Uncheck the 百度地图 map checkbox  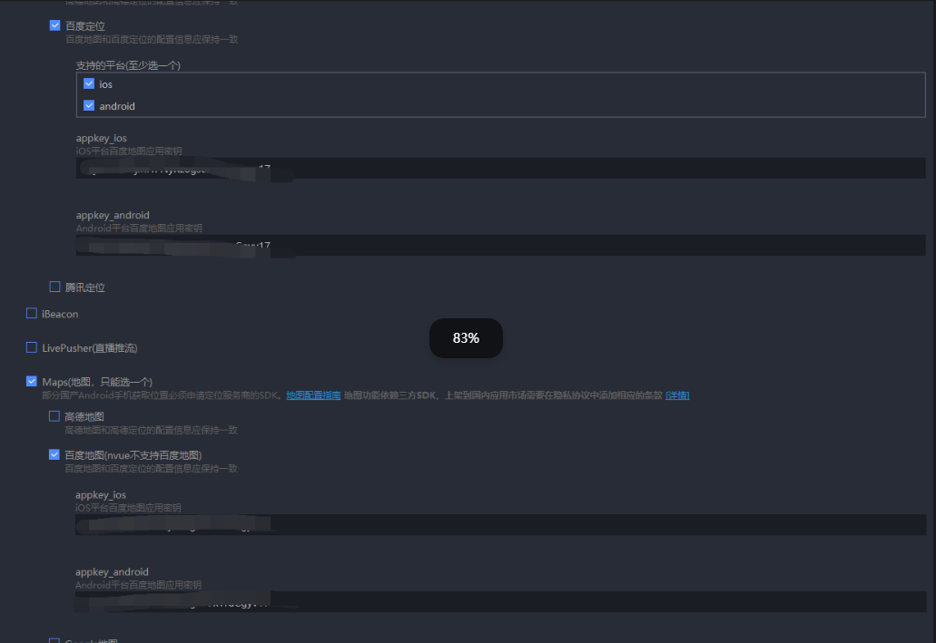tap(54, 454)
